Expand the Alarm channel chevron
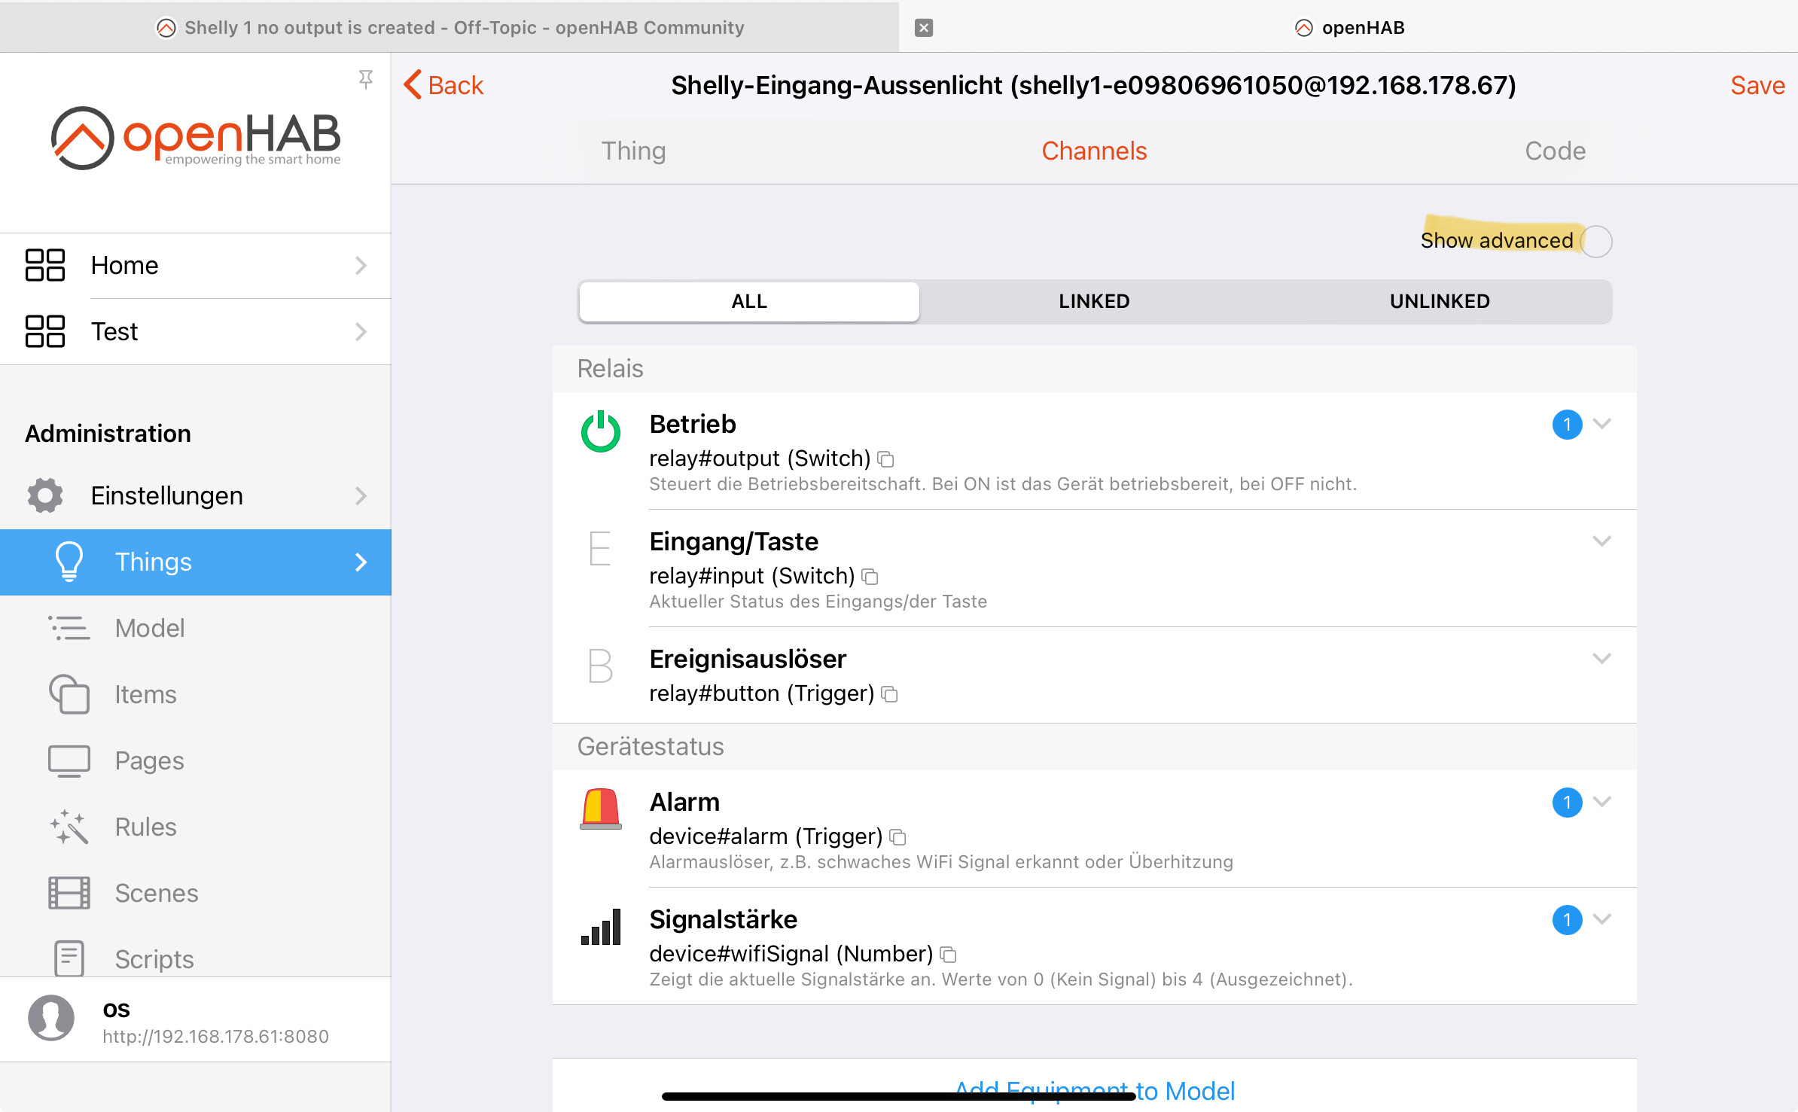1798x1112 pixels. 1602,802
